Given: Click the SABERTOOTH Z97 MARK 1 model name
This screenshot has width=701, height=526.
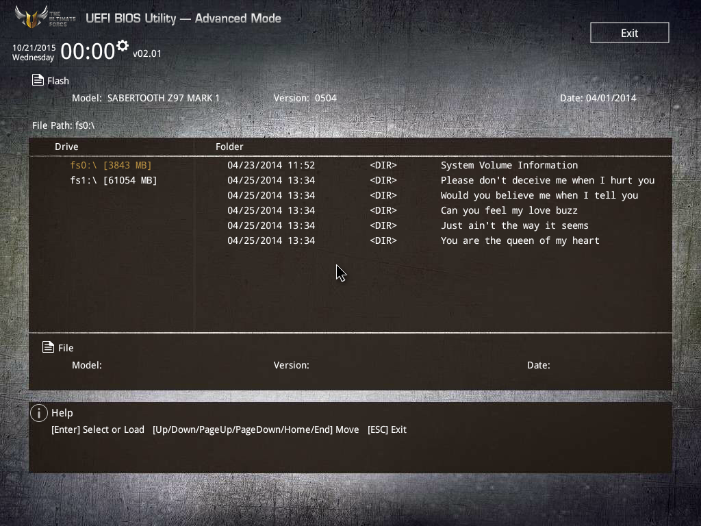Looking at the screenshot, I should click(164, 98).
